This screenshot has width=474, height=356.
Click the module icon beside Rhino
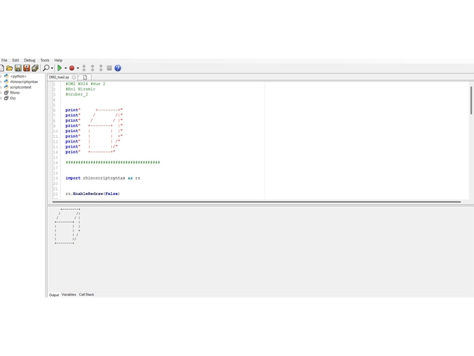click(x=6, y=93)
